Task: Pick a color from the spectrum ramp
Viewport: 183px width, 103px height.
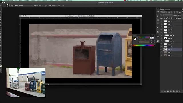Action: pyautogui.click(x=144, y=45)
